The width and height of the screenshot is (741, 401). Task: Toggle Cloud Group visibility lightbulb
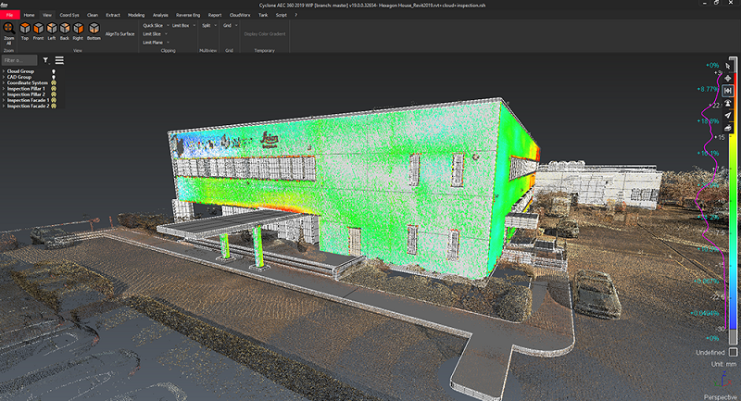(x=54, y=71)
